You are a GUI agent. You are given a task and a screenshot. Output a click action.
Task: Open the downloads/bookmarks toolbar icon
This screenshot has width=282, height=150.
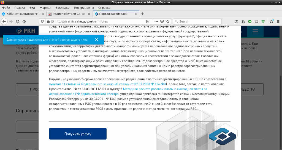coord(237,21)
